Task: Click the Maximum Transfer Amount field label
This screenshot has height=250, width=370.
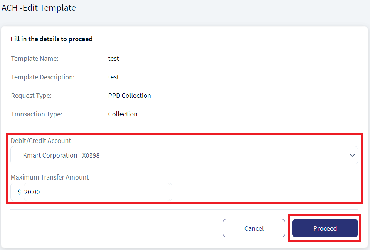Action: click(50, 177)
